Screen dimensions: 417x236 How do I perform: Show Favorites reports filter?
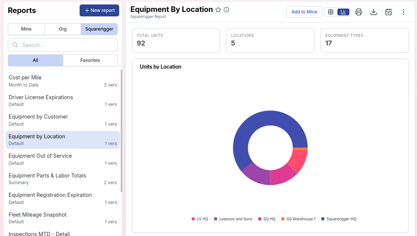90,60
